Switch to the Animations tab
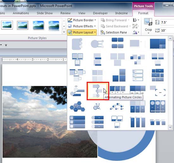This screenshot has height=163, width=174. point(21,13)
